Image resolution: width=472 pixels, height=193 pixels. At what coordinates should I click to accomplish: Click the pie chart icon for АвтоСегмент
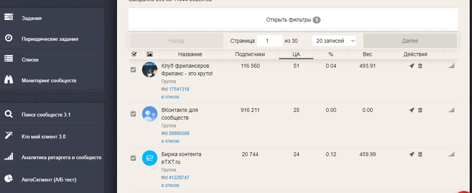coord(8,179)
